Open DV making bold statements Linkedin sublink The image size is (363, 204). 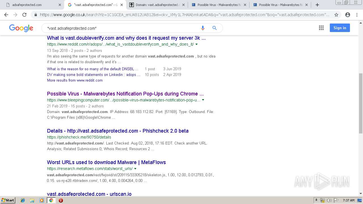[x=94, y=75]
